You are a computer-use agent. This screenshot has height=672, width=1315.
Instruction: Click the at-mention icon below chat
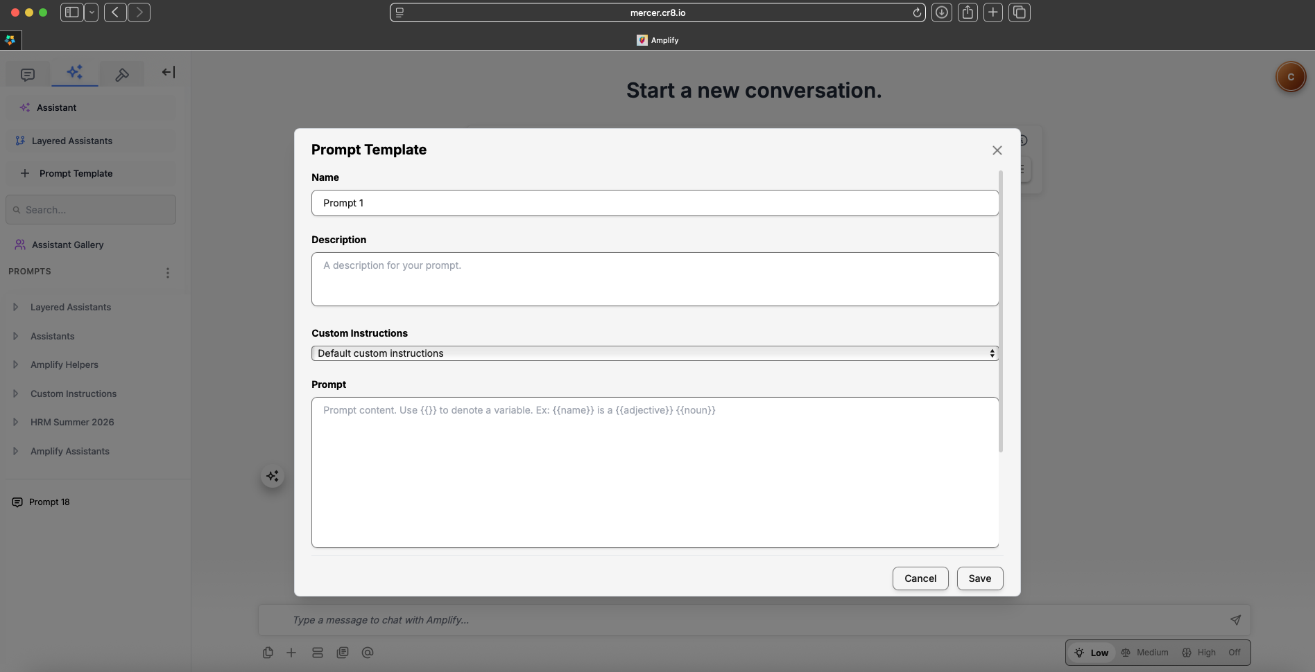368,653
